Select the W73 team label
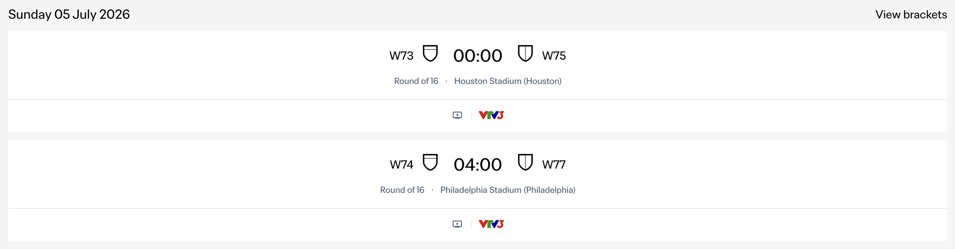 pyautogui.click(x=401, y=56)
